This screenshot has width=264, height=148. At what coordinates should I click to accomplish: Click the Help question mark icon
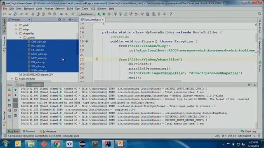(170, 14)
